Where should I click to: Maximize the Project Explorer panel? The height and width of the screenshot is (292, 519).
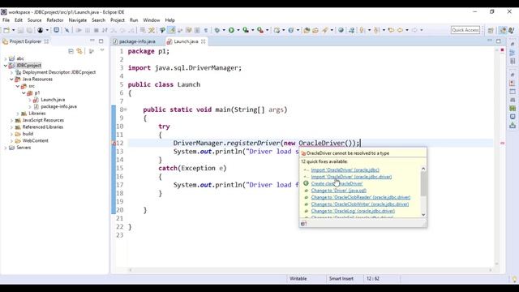click(101, 41)
